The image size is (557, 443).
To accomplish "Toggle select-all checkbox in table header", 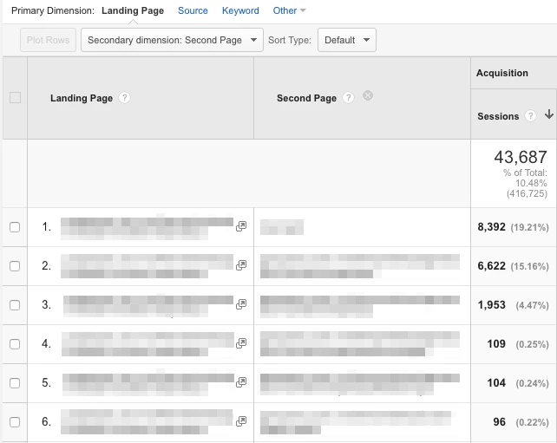I will [15, 98].
